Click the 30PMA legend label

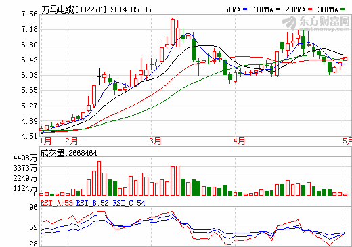pos(328,9)
